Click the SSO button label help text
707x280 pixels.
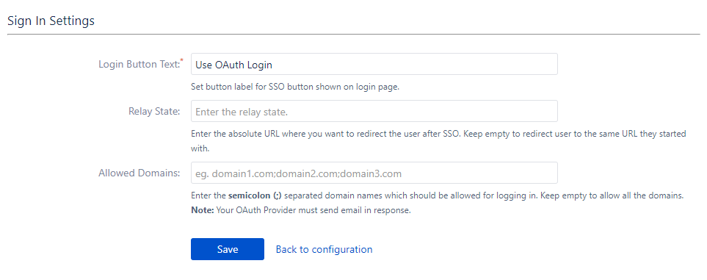pyautogui.click(x=295, y=87)
